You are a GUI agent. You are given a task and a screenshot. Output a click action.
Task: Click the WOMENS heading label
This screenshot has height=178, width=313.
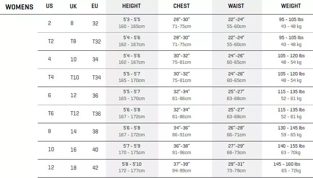19,7
